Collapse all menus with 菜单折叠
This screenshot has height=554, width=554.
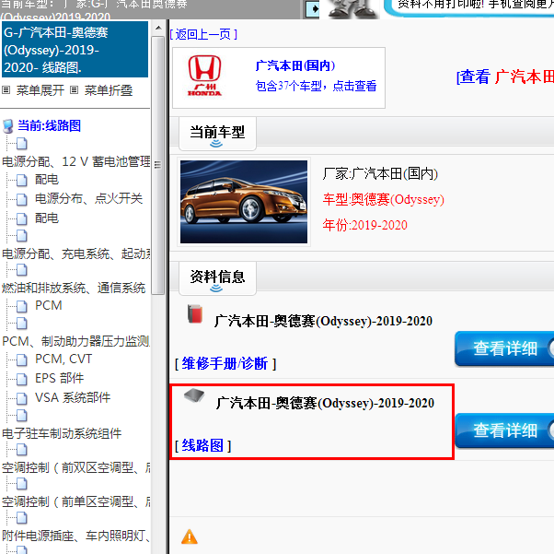click(109, 90)
